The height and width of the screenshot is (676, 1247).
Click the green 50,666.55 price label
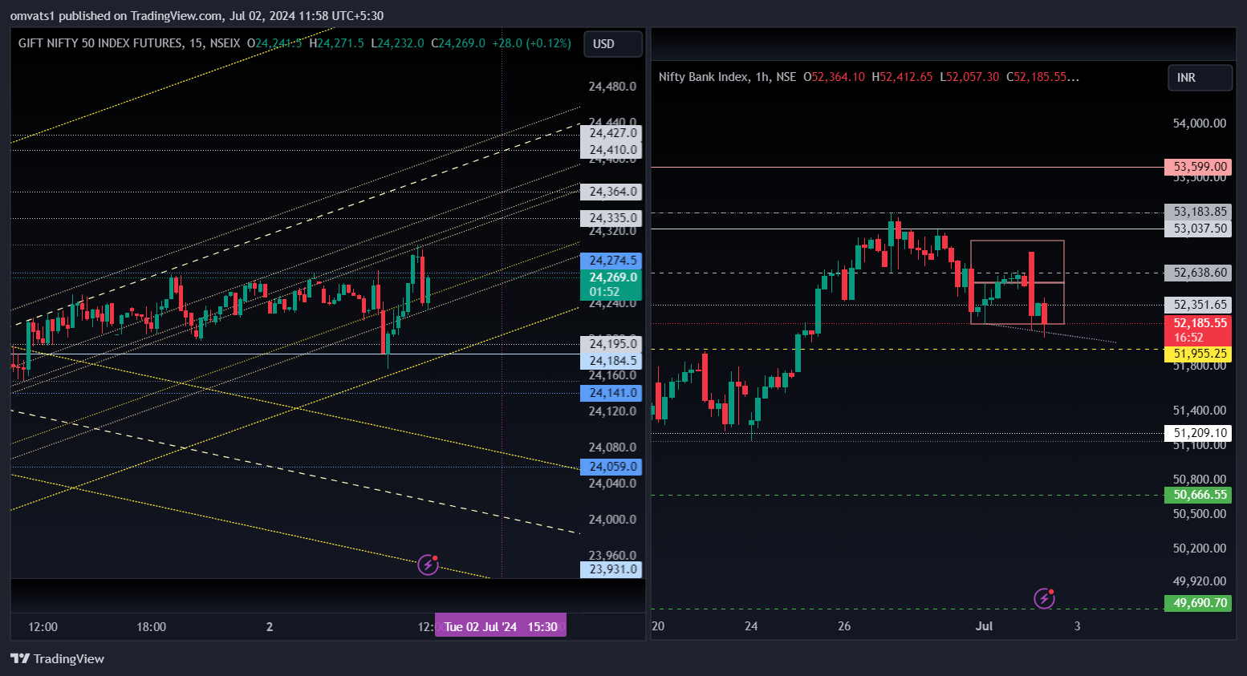click(x=1198, y=495)
